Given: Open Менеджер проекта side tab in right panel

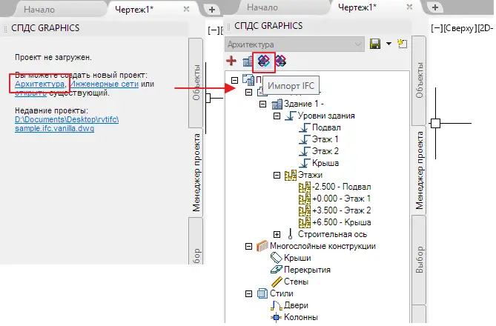Looking at the screenshot, I should point(420,170).
